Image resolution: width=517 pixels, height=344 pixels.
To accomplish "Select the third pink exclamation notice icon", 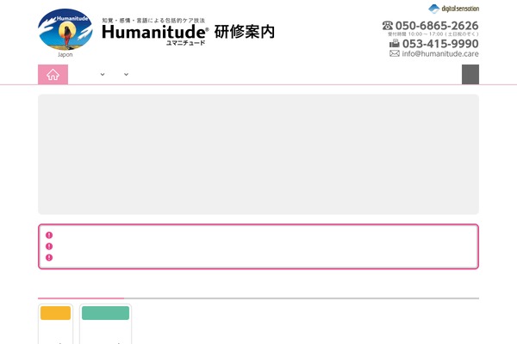I will 49,257.
